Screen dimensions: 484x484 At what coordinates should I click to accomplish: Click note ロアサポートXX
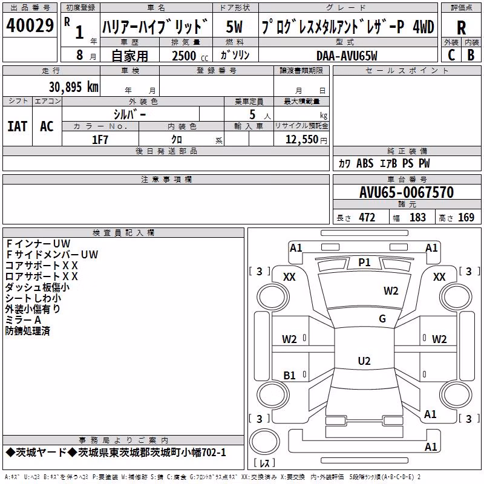[41, 276]
